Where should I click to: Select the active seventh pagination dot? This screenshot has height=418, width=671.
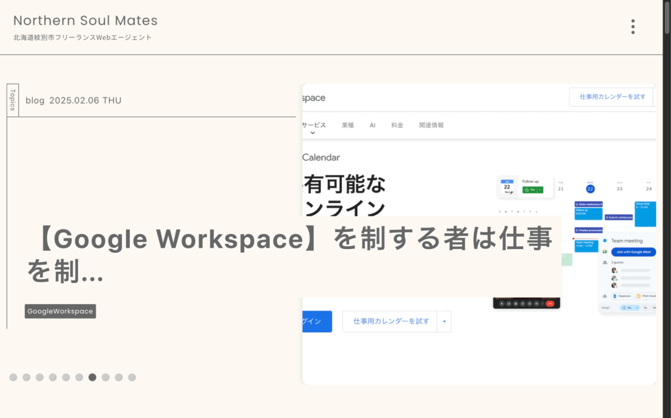tap(92, 377)
